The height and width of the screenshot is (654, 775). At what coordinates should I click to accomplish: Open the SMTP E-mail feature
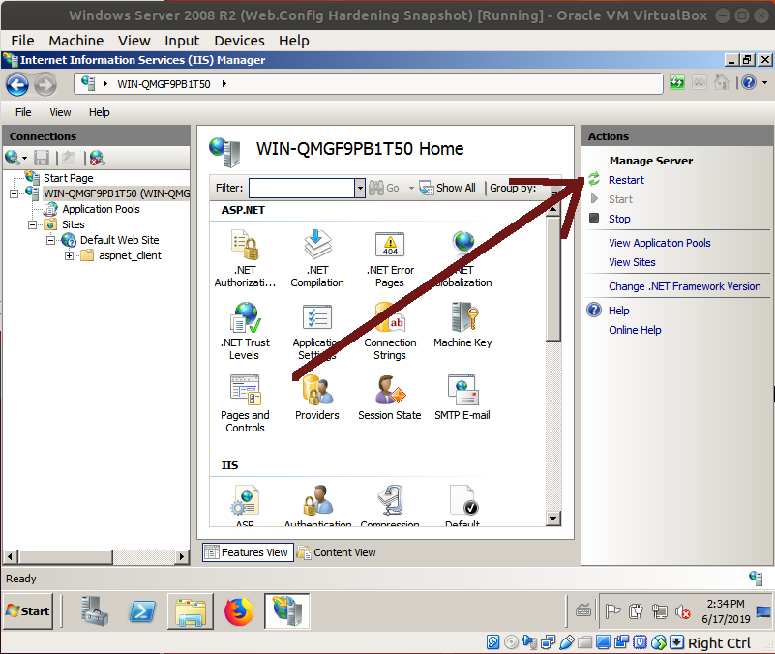pyautogui.click(x=462, y=398)
